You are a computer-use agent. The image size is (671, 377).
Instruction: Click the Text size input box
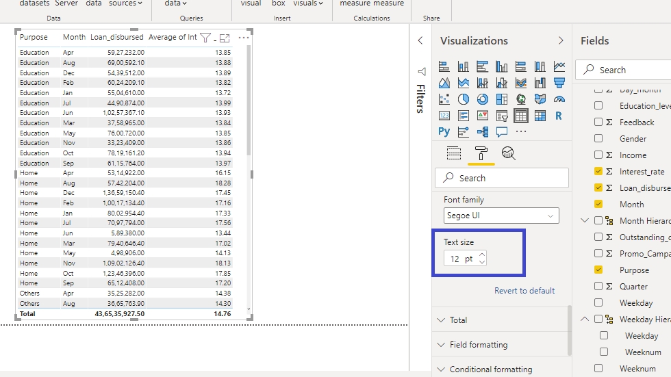[460, 259]
